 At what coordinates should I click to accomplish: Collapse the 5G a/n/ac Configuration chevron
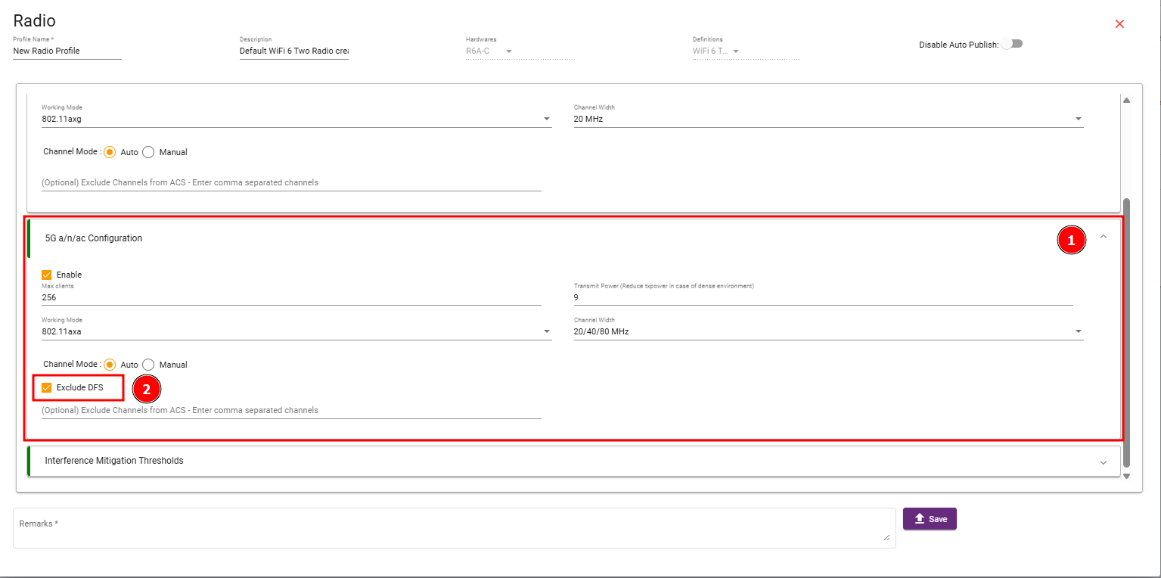coord(1103,237)
